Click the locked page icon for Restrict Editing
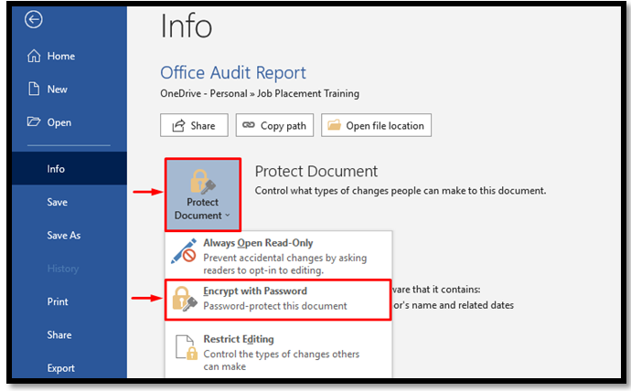Screen dimensions: 631x391 point(187,347)
